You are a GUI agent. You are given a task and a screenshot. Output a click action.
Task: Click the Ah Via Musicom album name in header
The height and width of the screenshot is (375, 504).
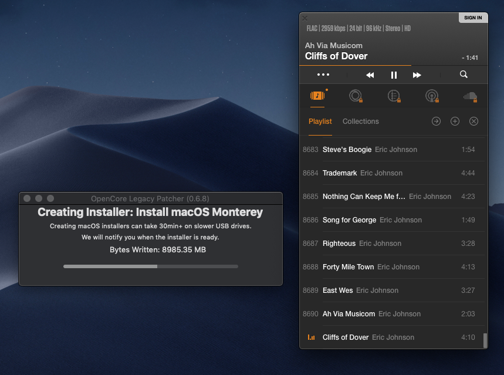point(334,45)
